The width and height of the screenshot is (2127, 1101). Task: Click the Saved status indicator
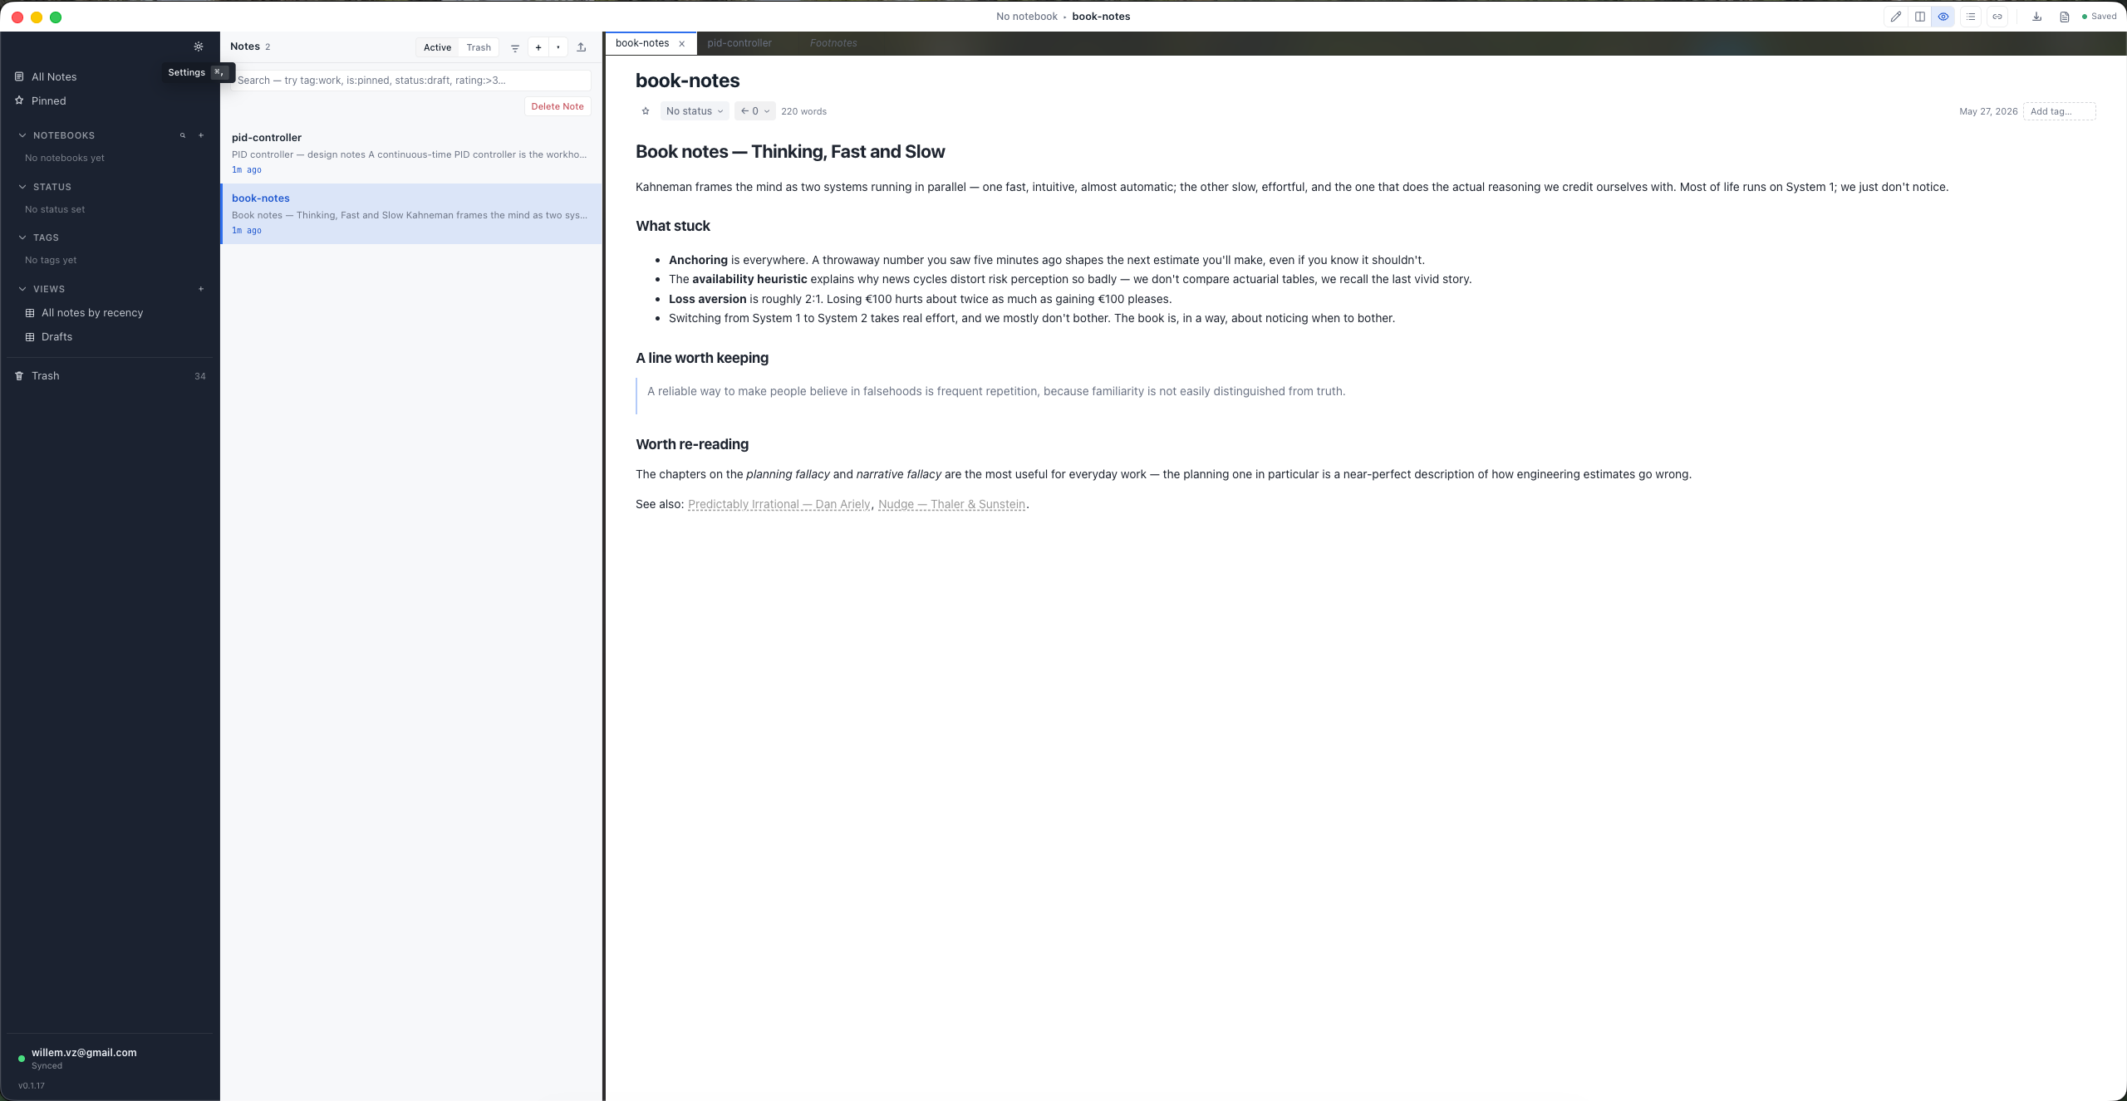click(x=2099, y=17)
